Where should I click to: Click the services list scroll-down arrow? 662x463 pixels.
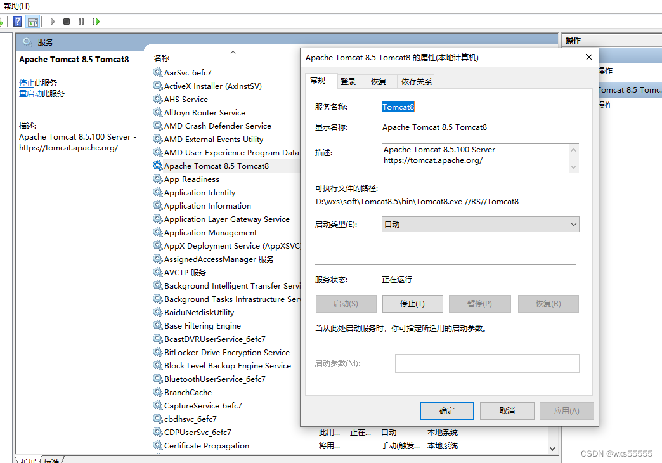pyautogui.click(x=553, y=449)
